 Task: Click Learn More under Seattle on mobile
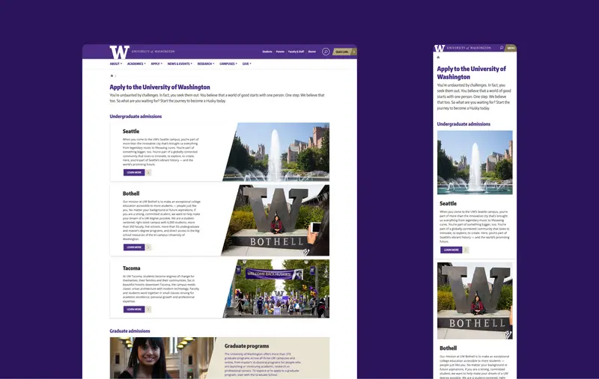[x=451, y=250]
